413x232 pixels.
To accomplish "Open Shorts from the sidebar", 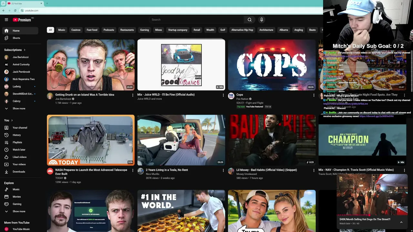I will 20,38.
